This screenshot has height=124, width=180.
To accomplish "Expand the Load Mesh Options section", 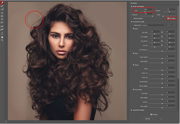I will pos(131,110).
